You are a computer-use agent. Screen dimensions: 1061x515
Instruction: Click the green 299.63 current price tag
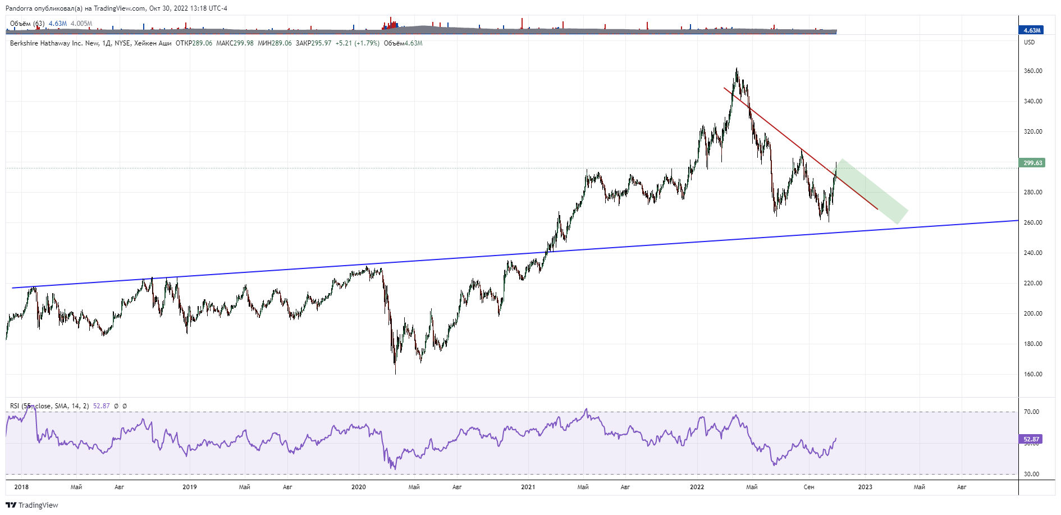pyautogui.click(x=1032, y=163)
